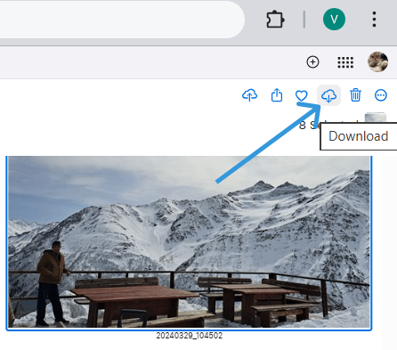Screen dimensions: 397x350
Task: Open the iCloud account profile photo
Action: [x=377, y=61]
